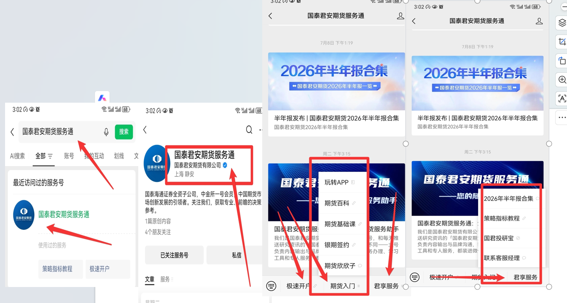Open the filter icon next to the 全部 tab
Image resolution: width=567 pixels, height=303 pixels.
(50, 156)
